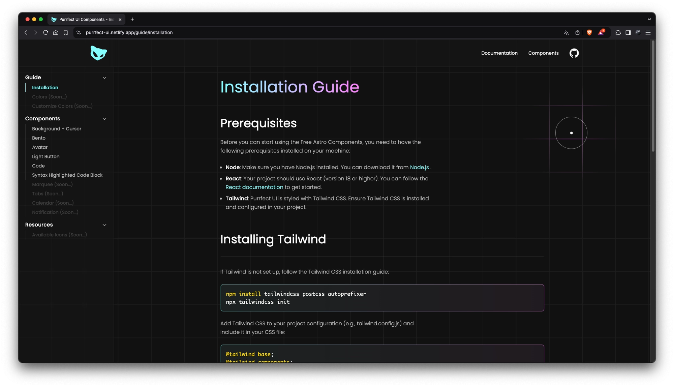The width and height of the screenshot is (674, 387).
Task: Select Installation in the Guide sidebar
Action: (x=45, y=88)
